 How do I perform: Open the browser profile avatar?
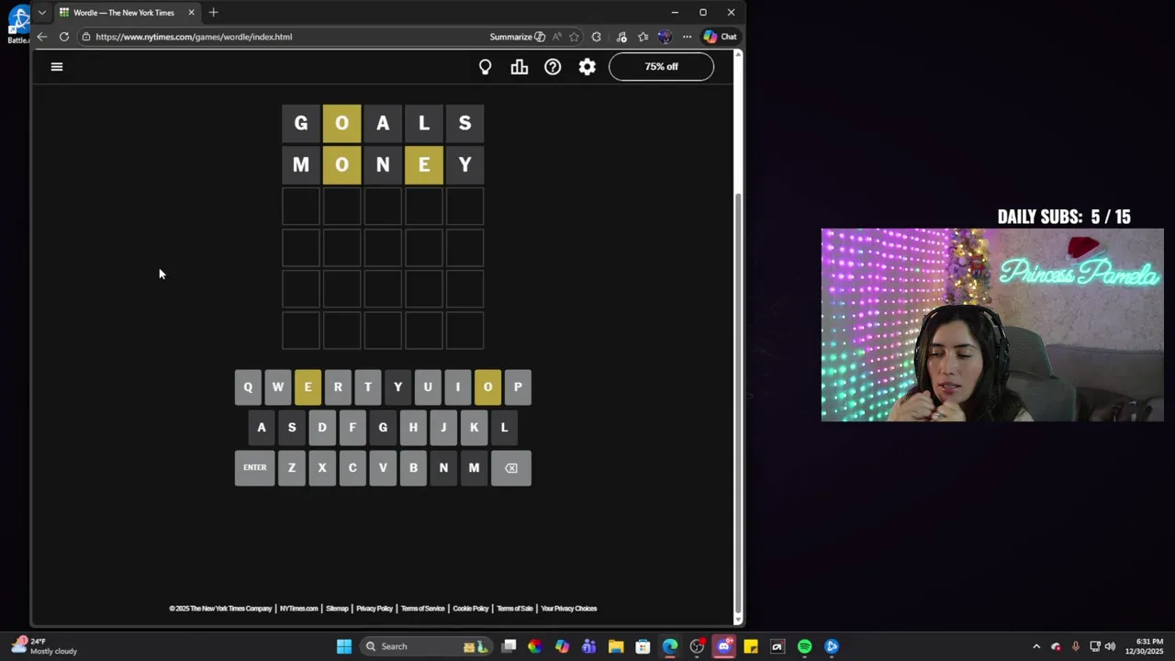[665, 37]
